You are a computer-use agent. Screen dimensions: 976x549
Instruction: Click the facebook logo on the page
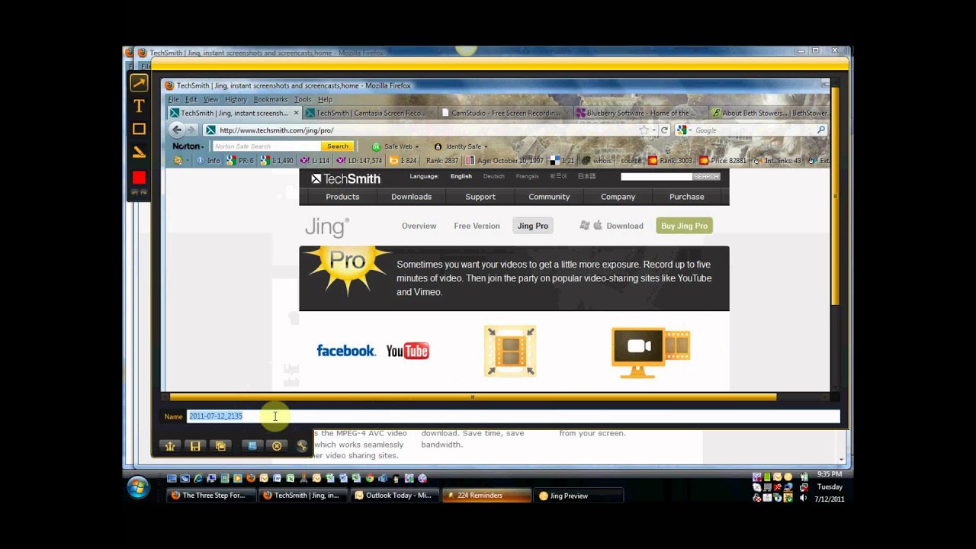click(345, 351)
